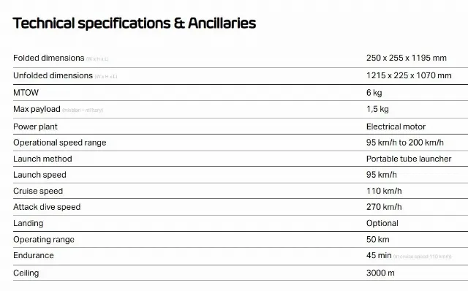Click the 6 kg value

374,93
